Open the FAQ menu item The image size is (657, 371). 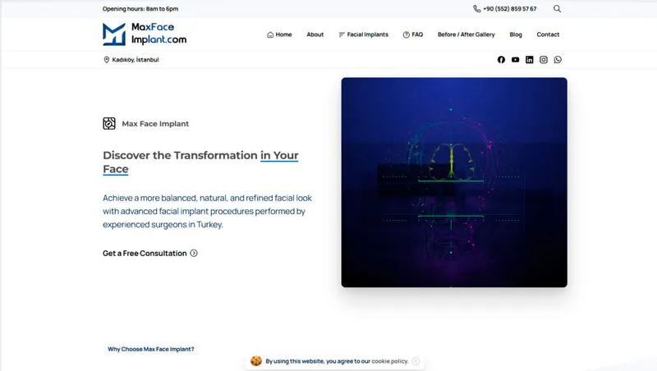[413, 34]
